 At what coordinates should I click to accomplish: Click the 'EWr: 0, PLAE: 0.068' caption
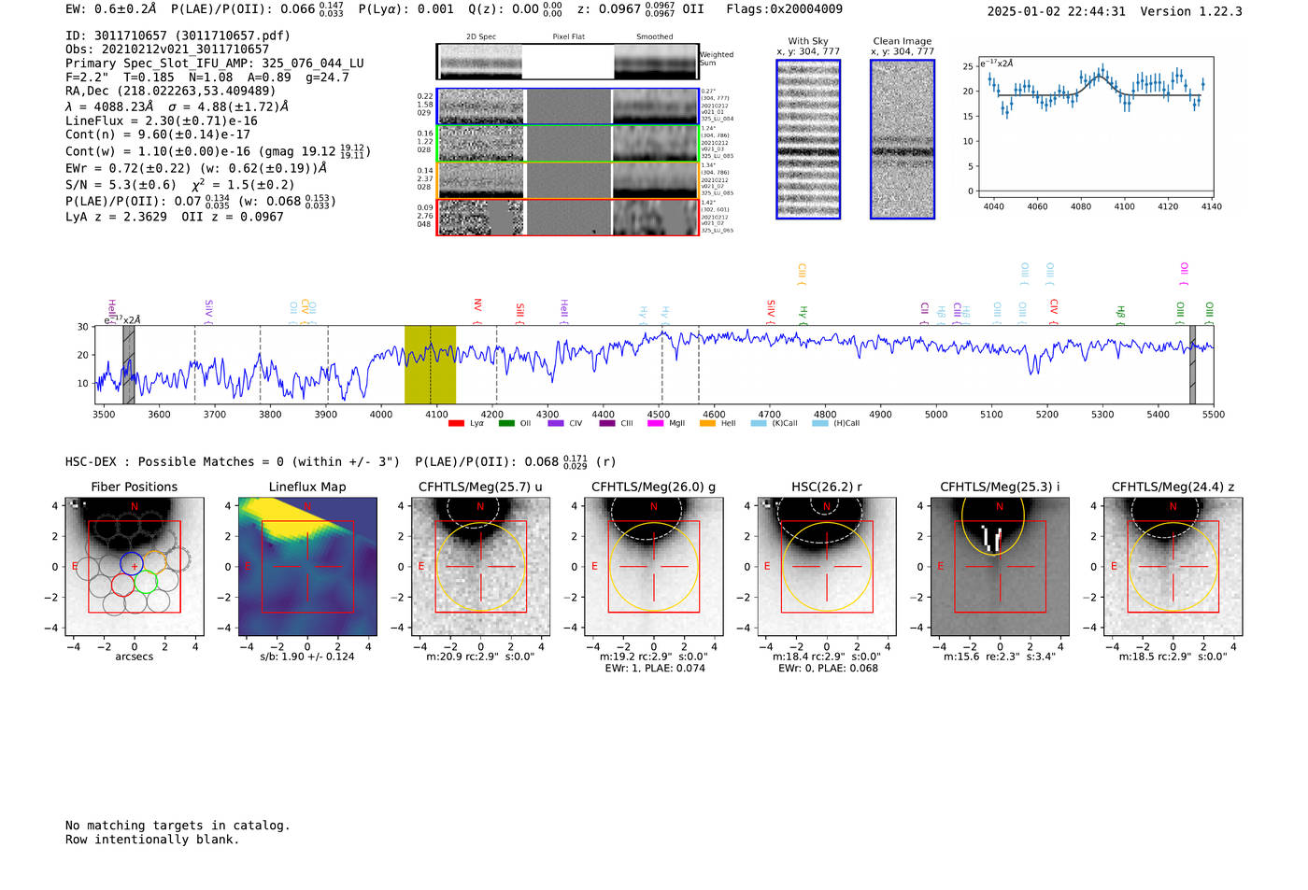pos(827,669)
